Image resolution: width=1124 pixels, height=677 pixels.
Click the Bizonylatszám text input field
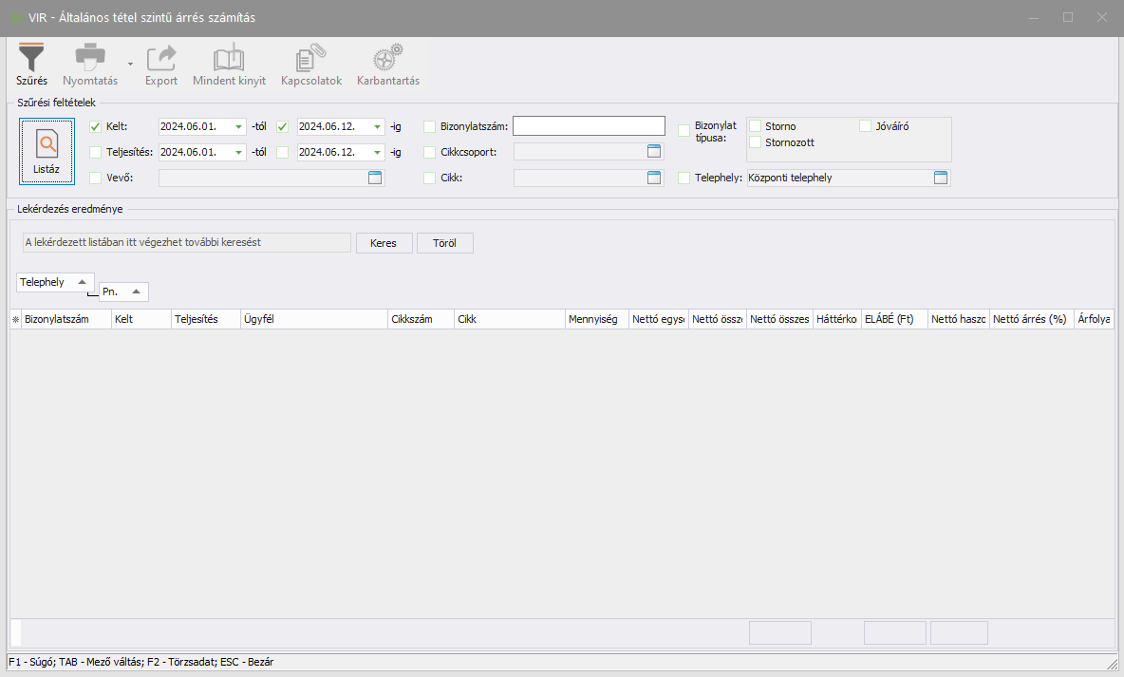(589, 126)
